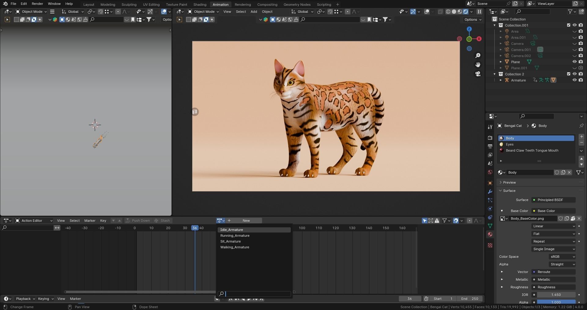Select solid viewport shading
587x310 pixels.
[x=454, y=12]
